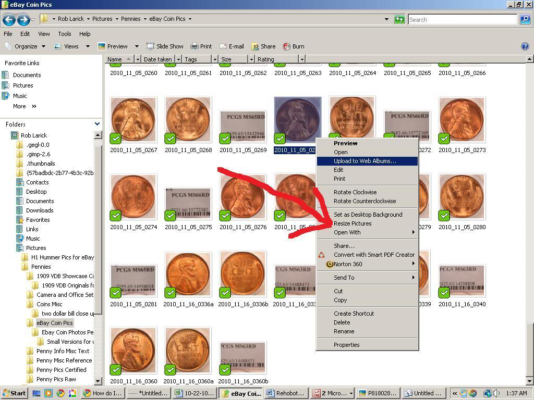The height and width of the screenshot is (400, 534).
Task: Toggle check mark on thumbnail 2010_11_05_0275
Action: tap(170, 216)
